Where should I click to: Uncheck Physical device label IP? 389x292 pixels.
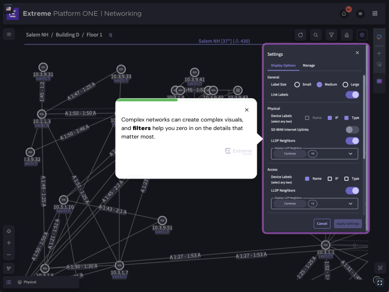tap(330, 118)
